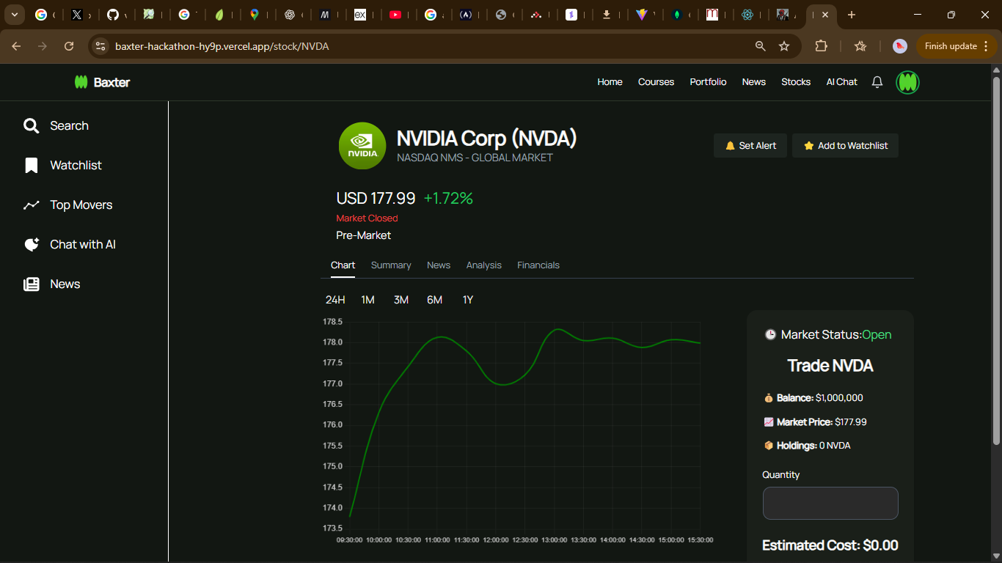The width and height of the screenshot is (1002, 563).
Task: Click the Balance: $1,000,000 line
Action: click(x=813, y=398)
